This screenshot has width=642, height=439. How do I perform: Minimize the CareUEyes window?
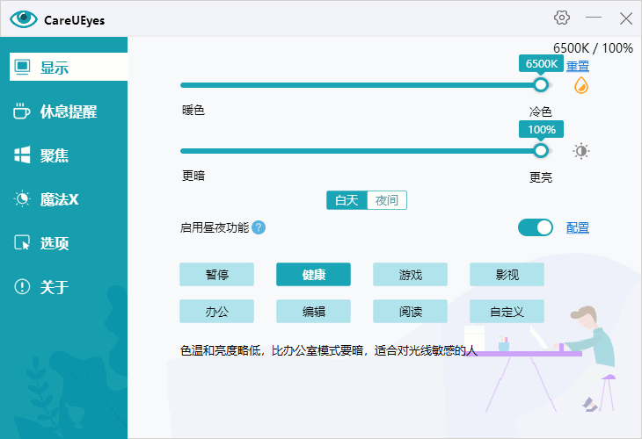(594, 18)
